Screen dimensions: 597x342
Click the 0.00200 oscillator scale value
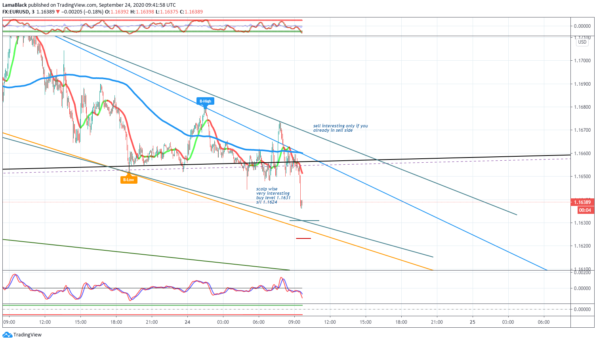coord(582,273)
